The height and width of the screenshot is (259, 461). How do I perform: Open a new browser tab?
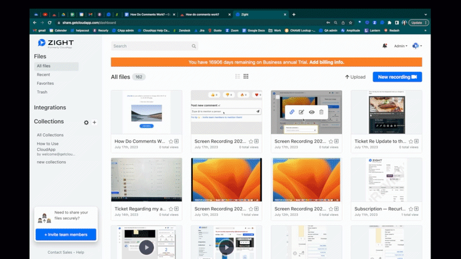coord(294,14)
